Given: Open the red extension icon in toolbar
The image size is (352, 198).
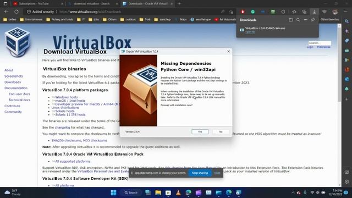Looking at the screenshot, I should (243, 12).
